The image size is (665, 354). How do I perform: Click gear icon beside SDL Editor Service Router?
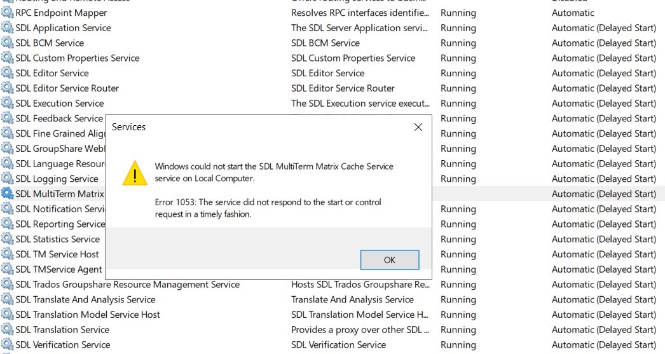click(7, 88)
